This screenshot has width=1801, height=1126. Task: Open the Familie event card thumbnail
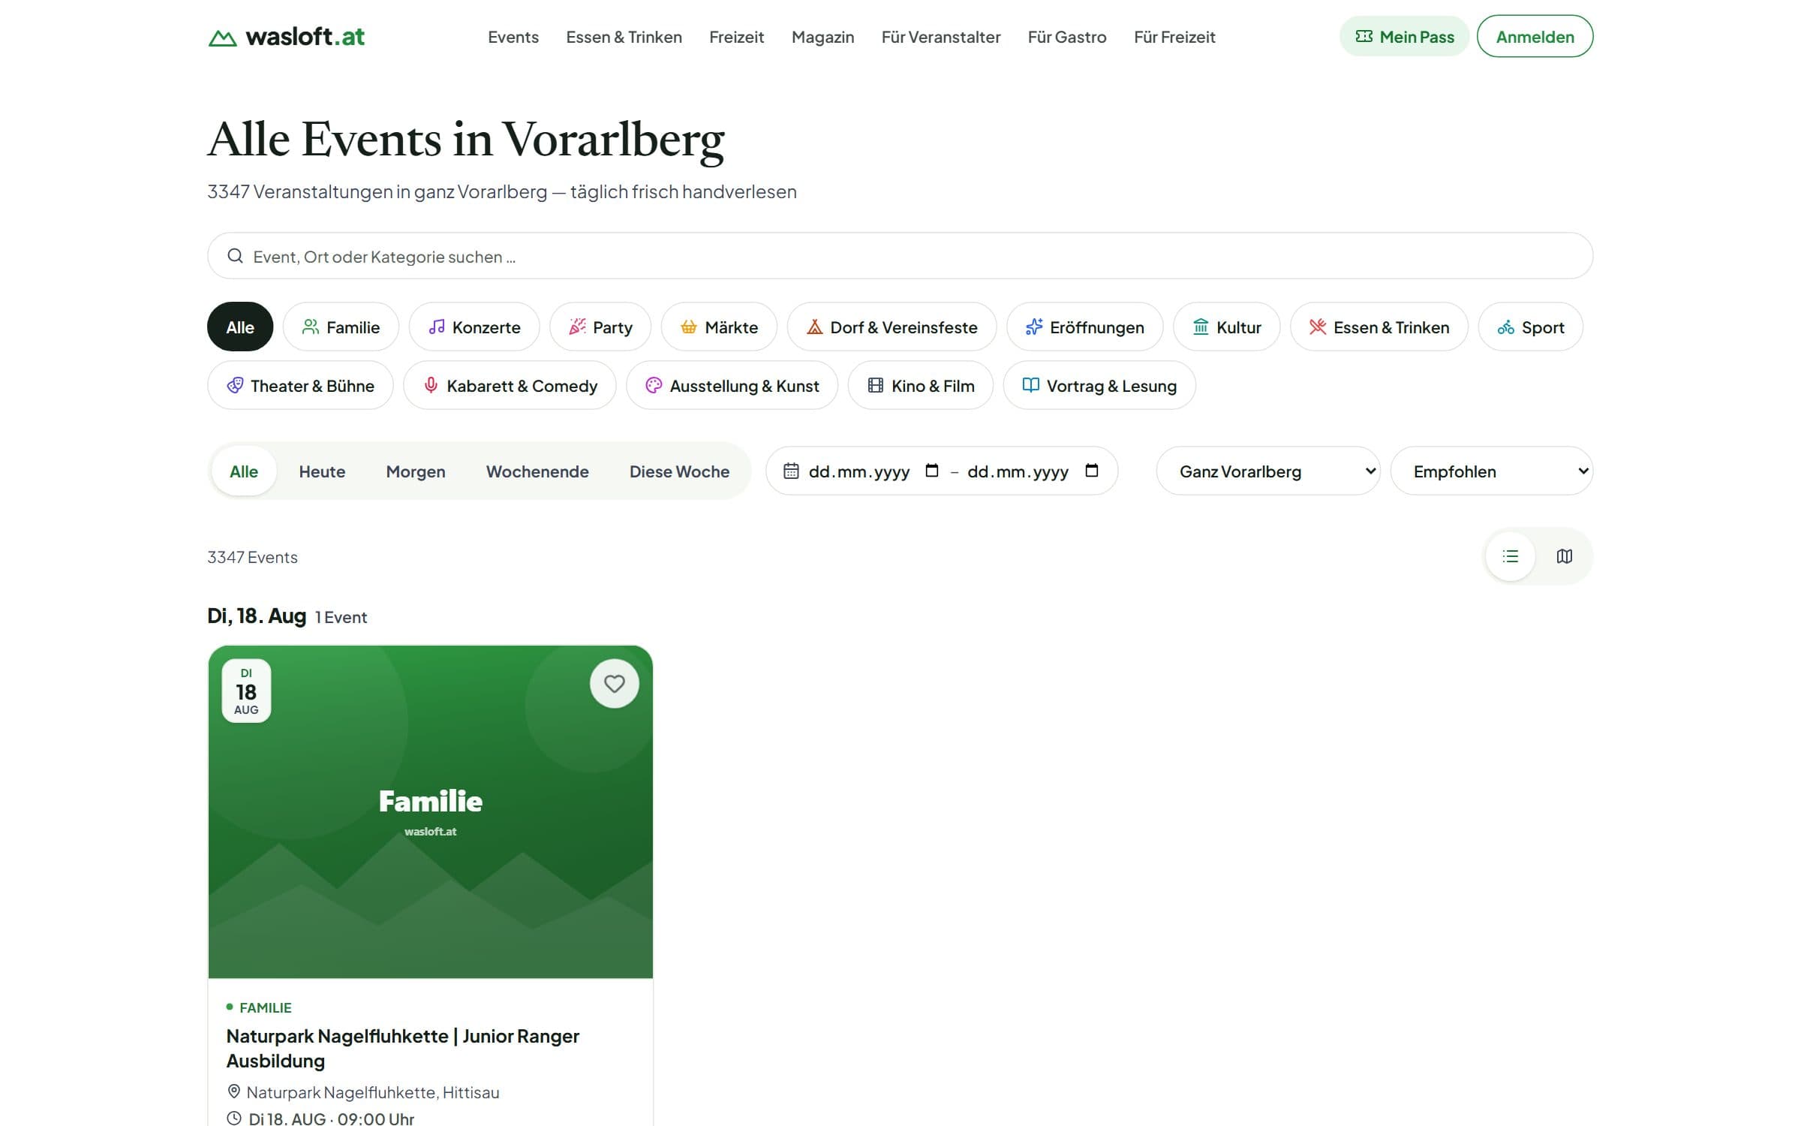click(430, 811)
